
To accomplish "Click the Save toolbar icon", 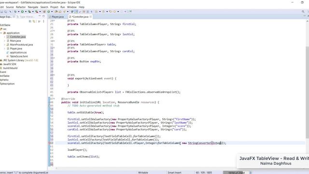I will [x=2, y=12].
